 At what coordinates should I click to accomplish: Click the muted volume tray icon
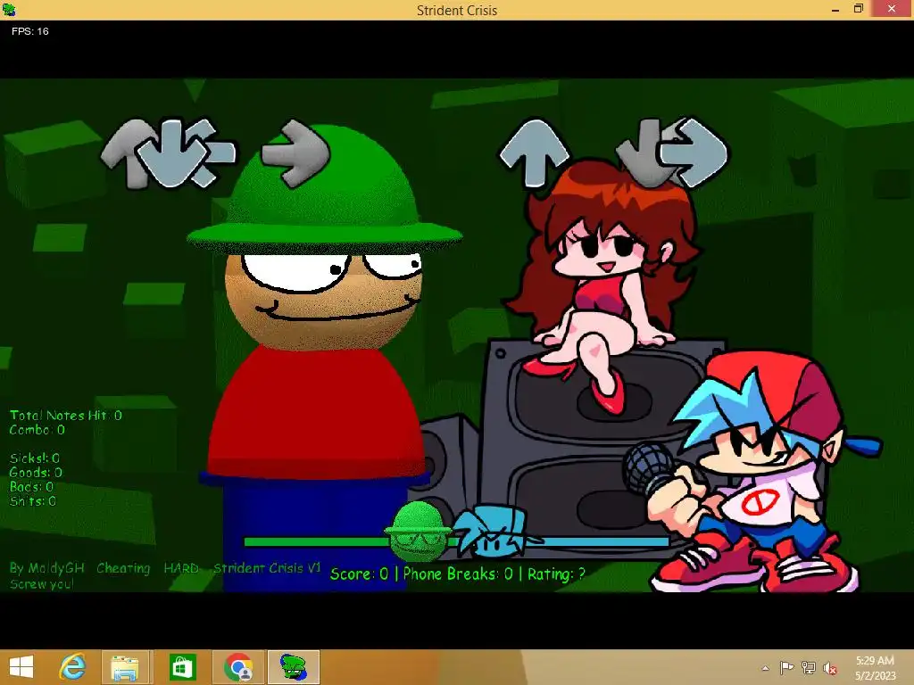[830, 668]
